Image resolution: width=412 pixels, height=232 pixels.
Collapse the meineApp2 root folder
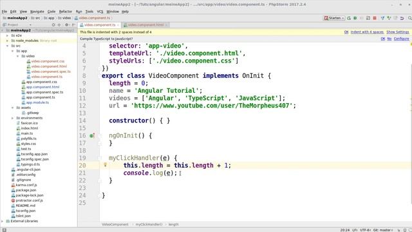point(3,30)
